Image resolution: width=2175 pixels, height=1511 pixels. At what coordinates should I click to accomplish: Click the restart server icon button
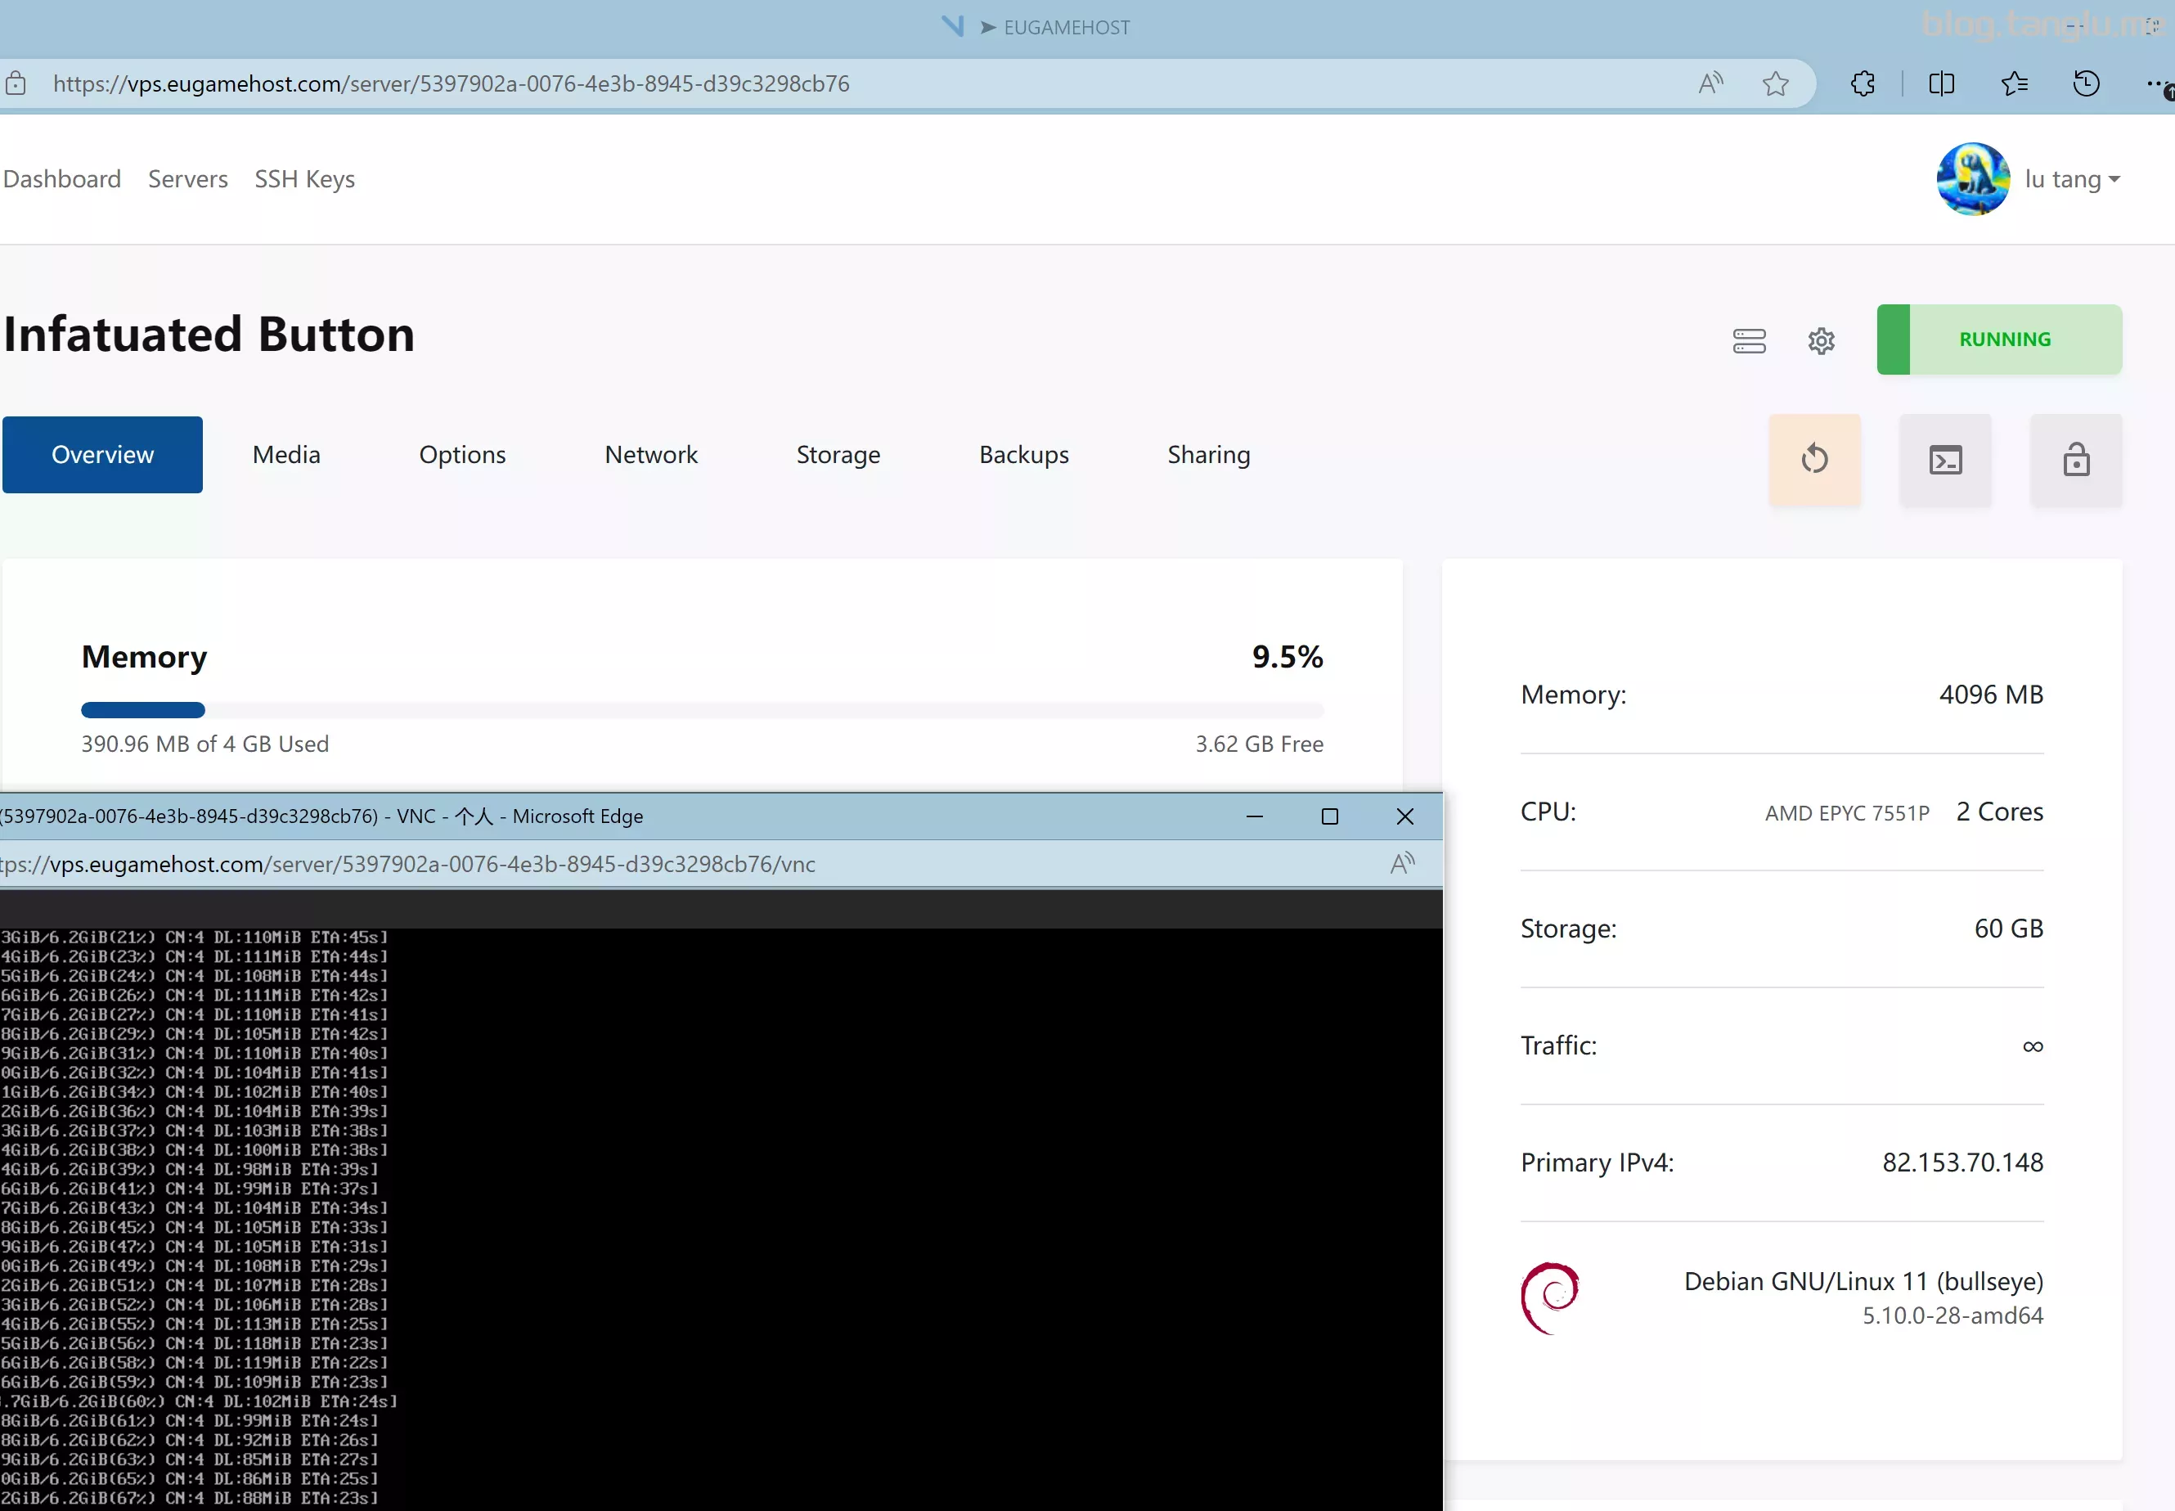pyautogui.click(x=1814, y=459)
